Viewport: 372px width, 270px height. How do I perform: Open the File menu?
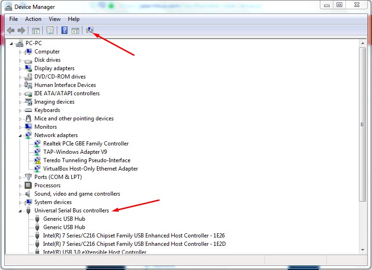14,19
